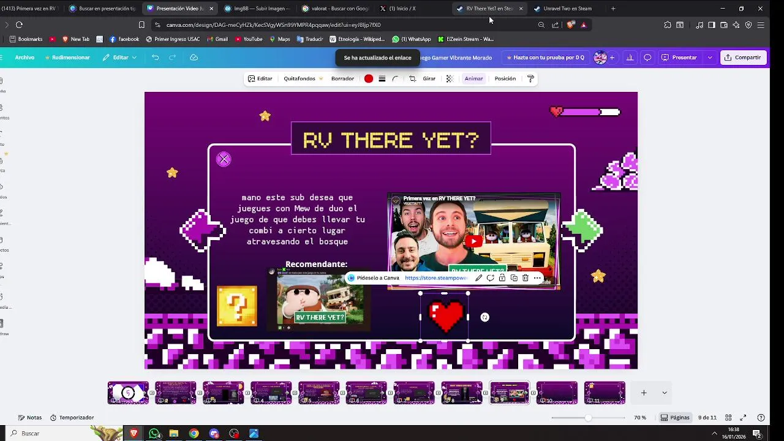
Task: Select the crop tool icon
Action: tap(412, 78)
